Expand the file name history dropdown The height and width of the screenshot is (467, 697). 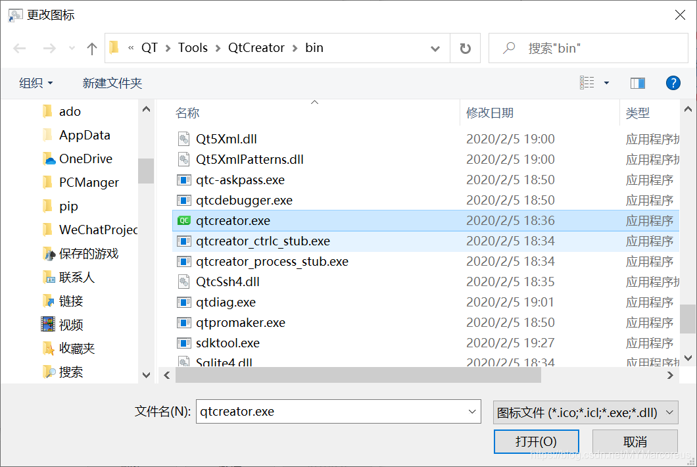tap(472, 411)
